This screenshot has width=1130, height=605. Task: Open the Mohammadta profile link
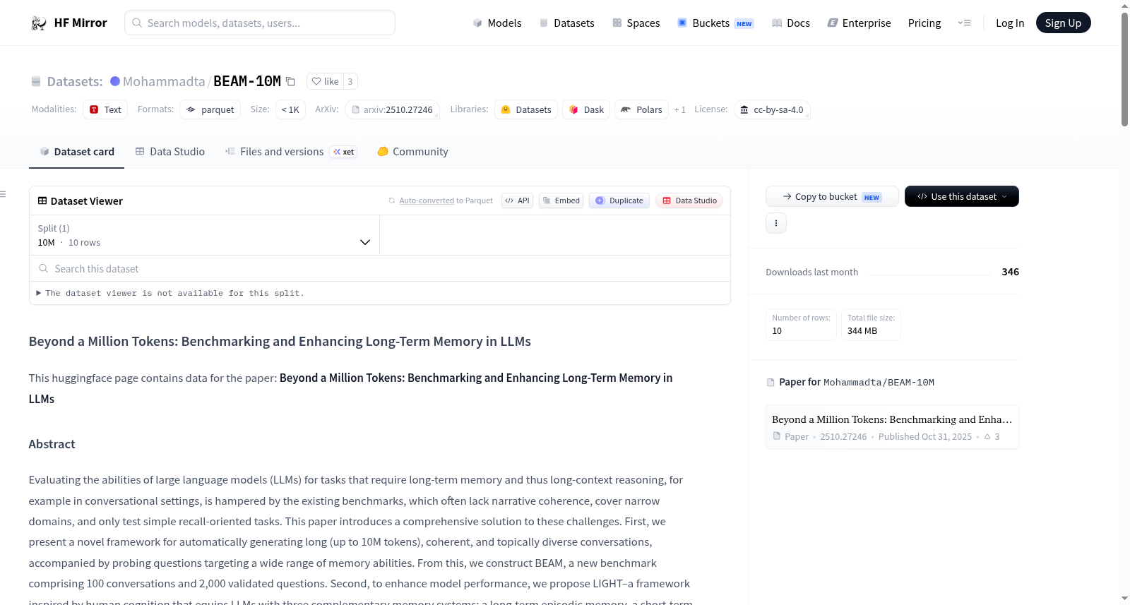[x=164, y=81]
